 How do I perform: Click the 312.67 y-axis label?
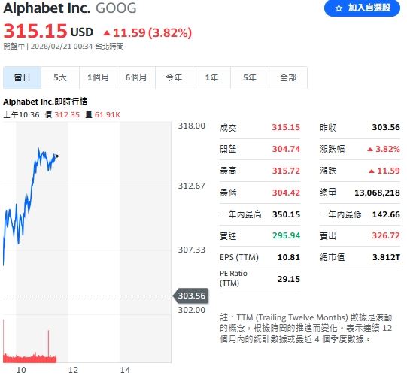(192, 186)
